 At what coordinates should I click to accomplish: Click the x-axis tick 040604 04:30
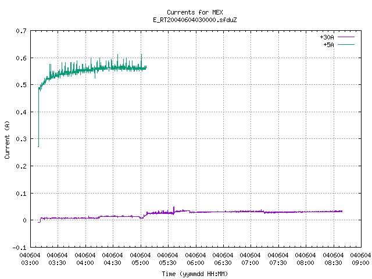[112, 259]
